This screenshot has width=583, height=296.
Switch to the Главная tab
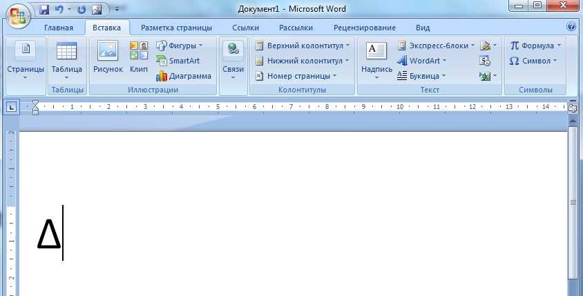tap(59, 28)
